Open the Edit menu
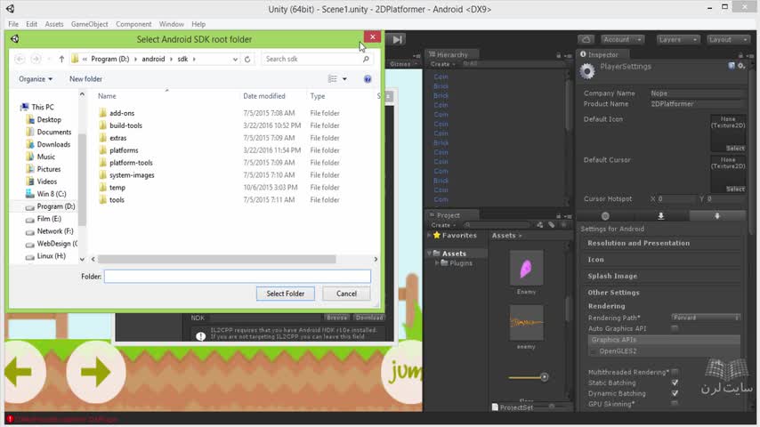The image size is (760, 427). coord(31,24)
